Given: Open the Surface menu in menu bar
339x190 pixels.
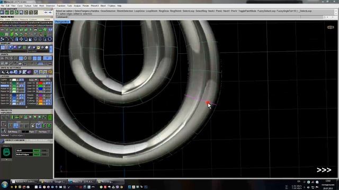Looking at the screenshot, I should (28, 6).
